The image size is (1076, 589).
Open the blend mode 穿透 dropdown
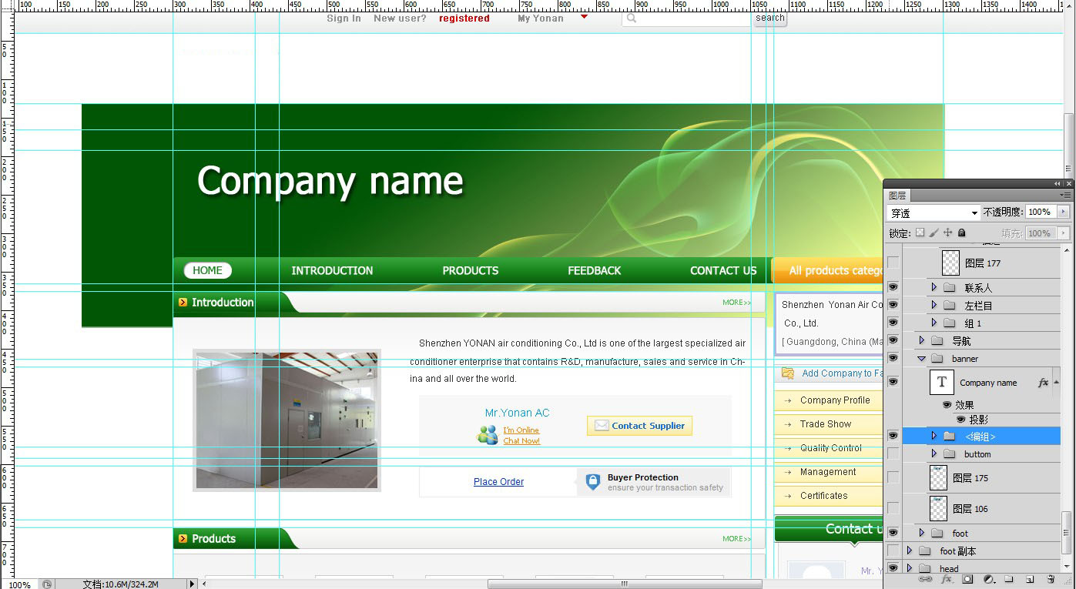point(933,213)
